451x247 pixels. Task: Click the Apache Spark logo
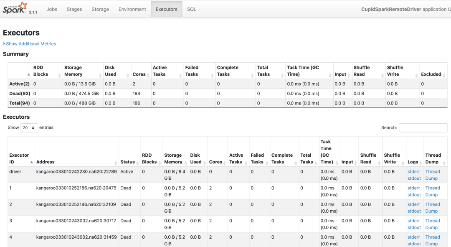[15, 8]
